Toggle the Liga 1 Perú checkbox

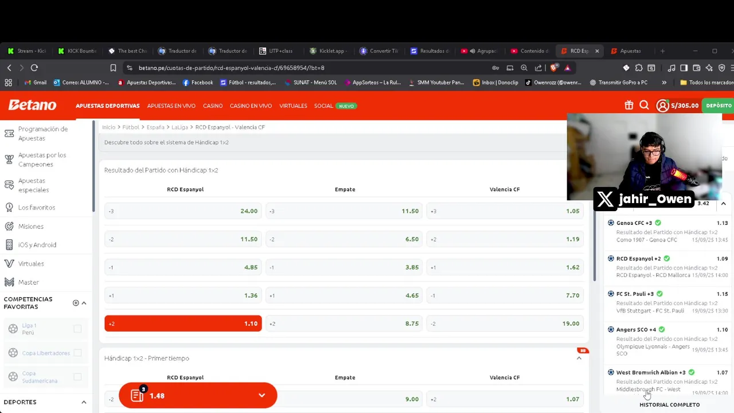click(x=77, y=329)
